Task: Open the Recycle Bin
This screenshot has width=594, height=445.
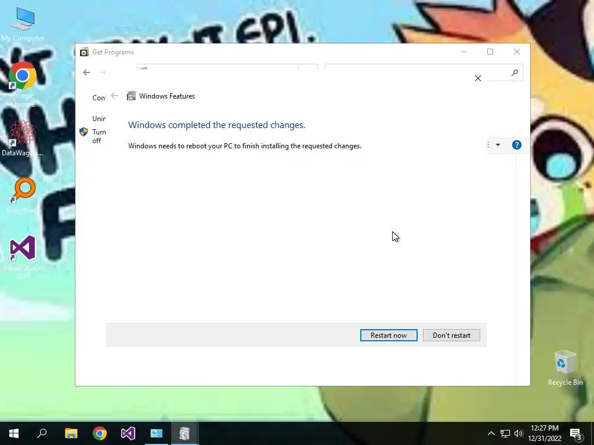Action: (x=565, y=368)
